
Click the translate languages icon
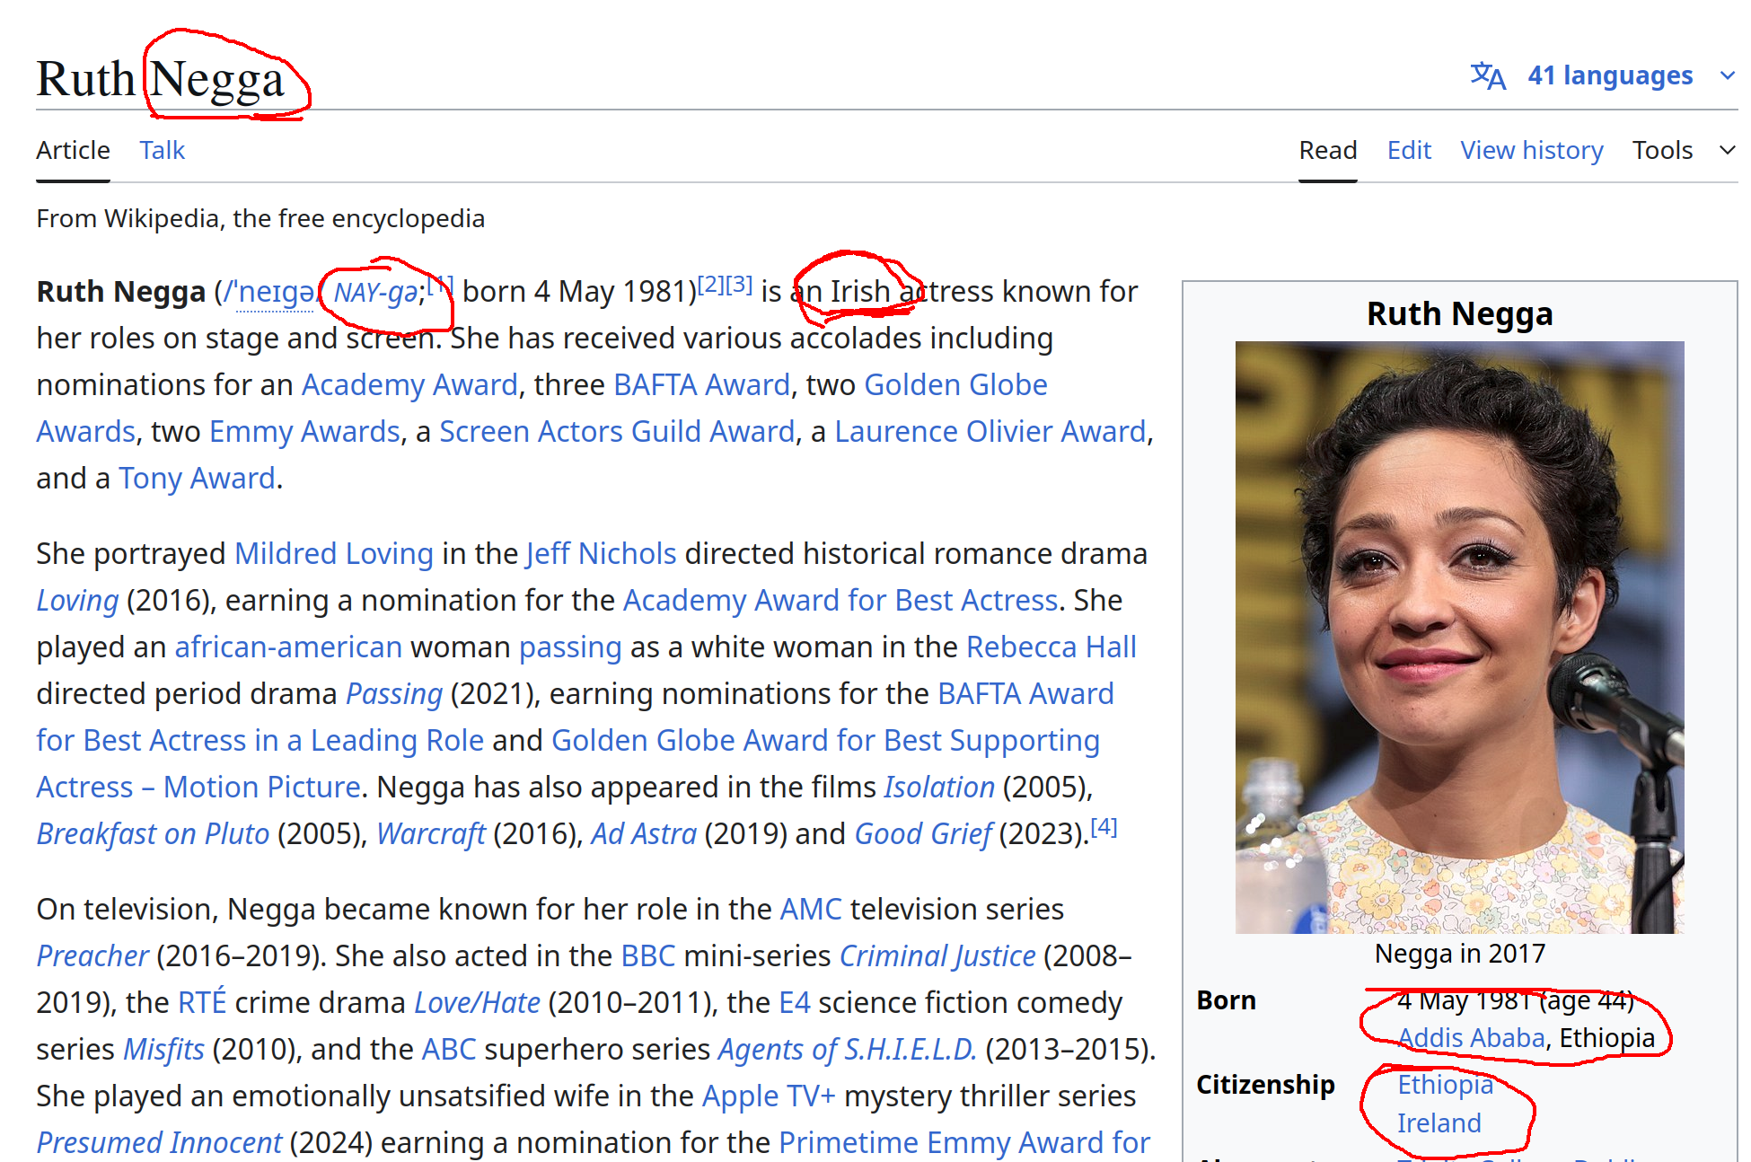pyautogui.click(x=1488, y=75)
